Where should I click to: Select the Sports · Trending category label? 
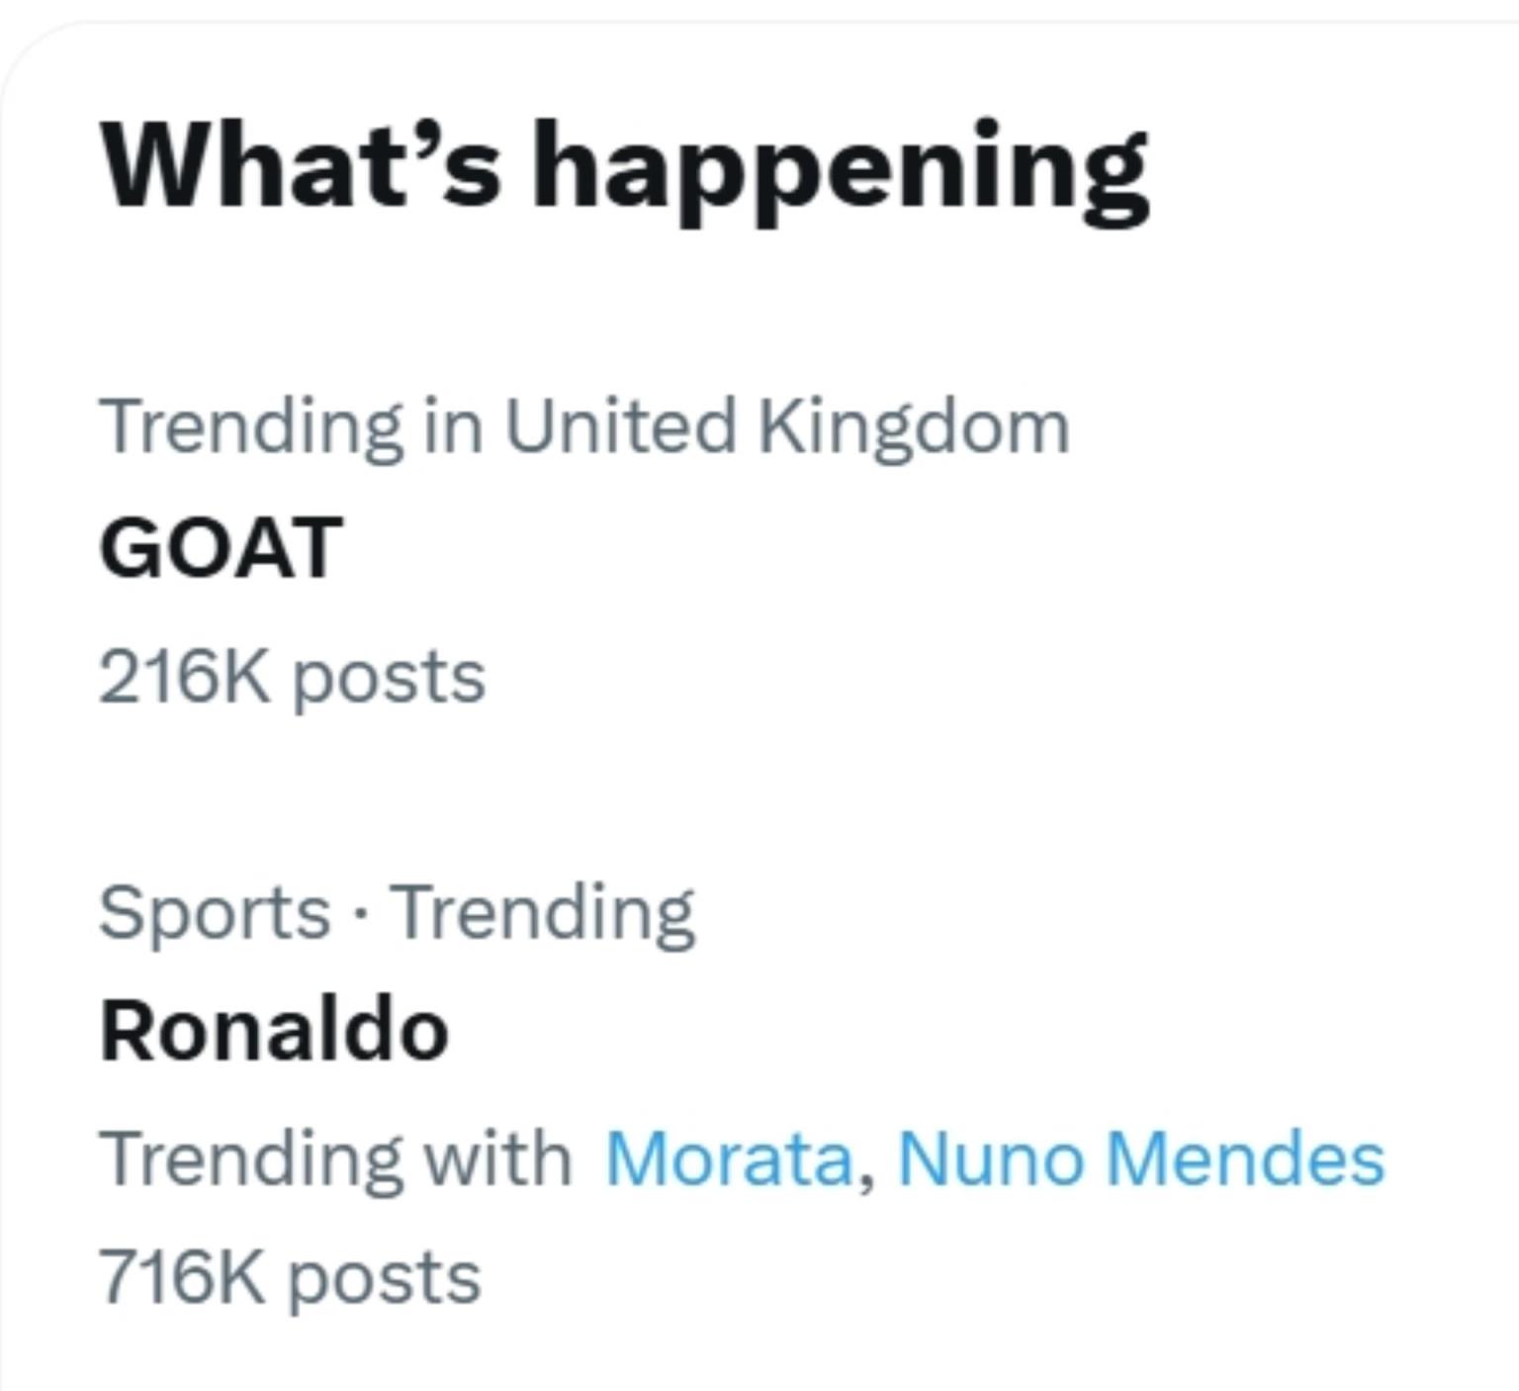pos(397,912)
